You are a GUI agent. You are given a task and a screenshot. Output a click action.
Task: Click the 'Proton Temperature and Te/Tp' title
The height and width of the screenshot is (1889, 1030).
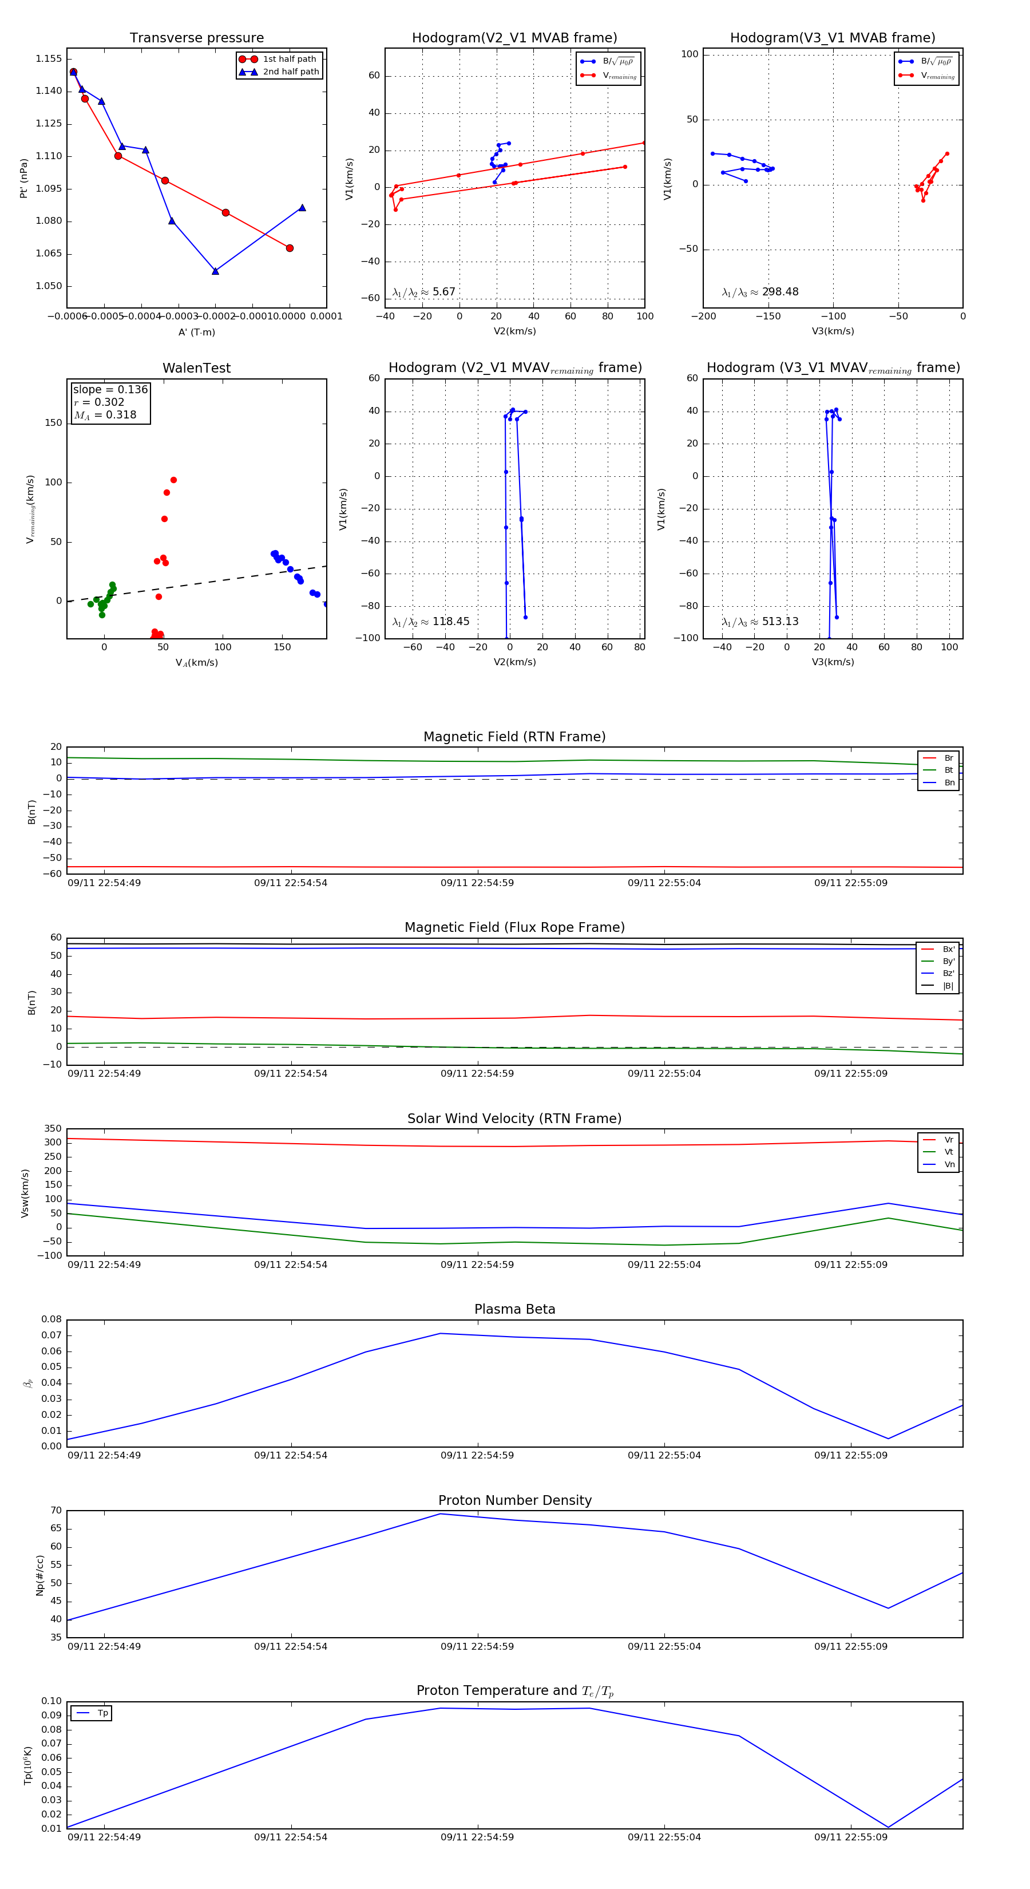point(514,1691)
